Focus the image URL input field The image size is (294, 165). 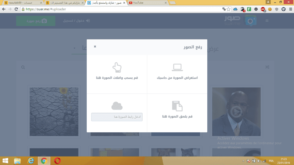click(117, 117)
